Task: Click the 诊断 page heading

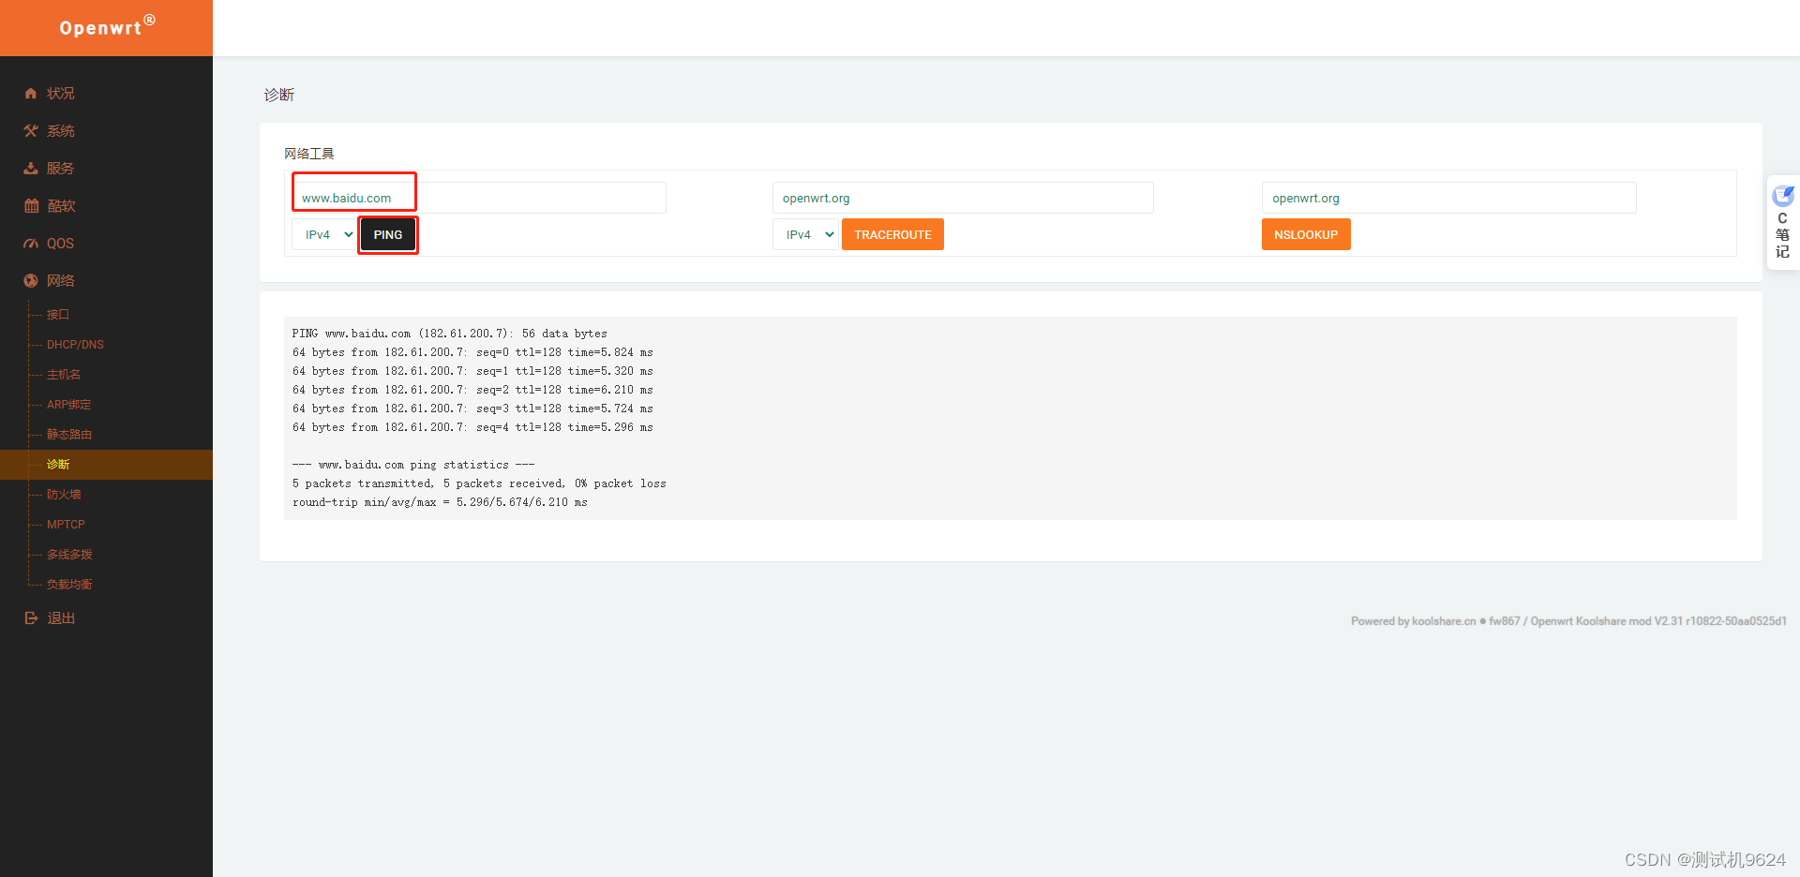Action: [x=279, y=95]
